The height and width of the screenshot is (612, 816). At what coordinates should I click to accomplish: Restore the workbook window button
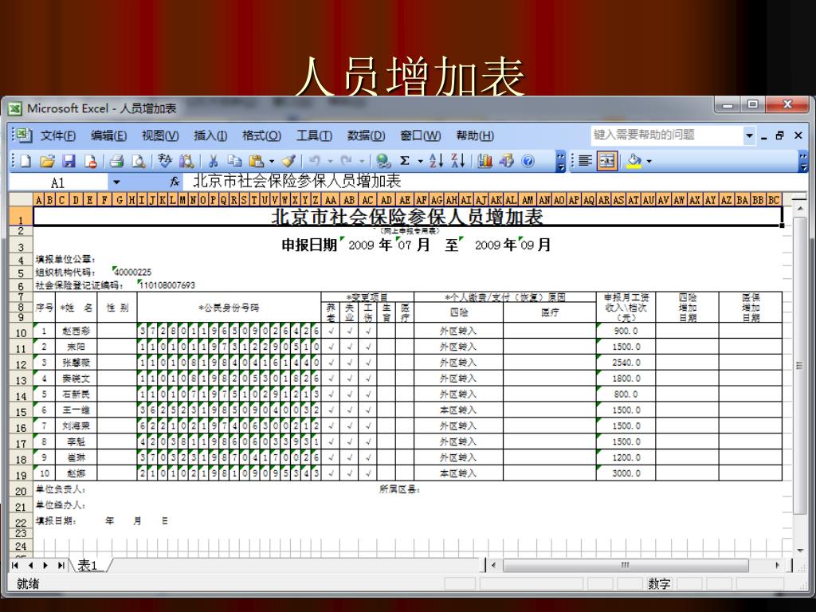point(779,135)
